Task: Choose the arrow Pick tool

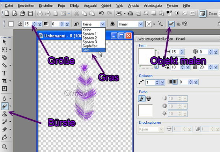Action: click(x=4, y=42)
